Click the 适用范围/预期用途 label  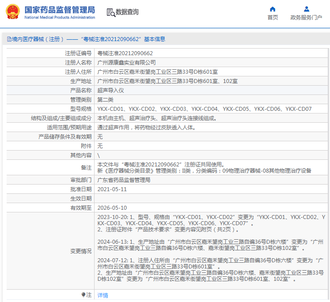69,128
